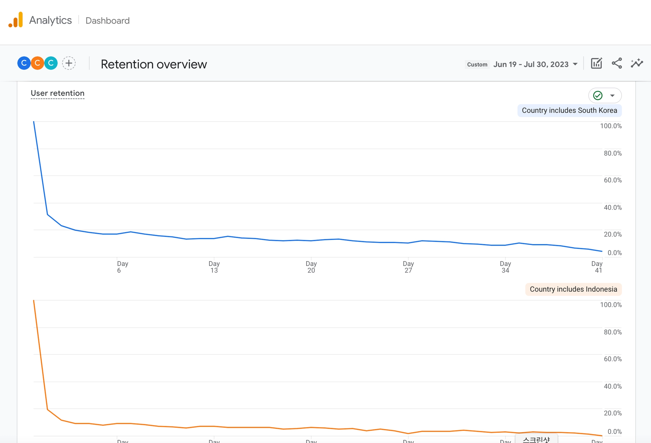Viewport: 651px width, 443px height.
Task: Click the Country includes South Korea chip
Action: click(x=569, y=110)
